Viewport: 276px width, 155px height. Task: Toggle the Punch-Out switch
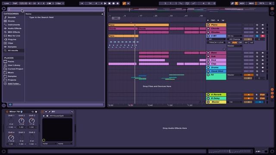coord(194,3)
